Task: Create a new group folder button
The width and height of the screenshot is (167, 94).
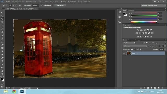Action: click(x=155, y=88)
